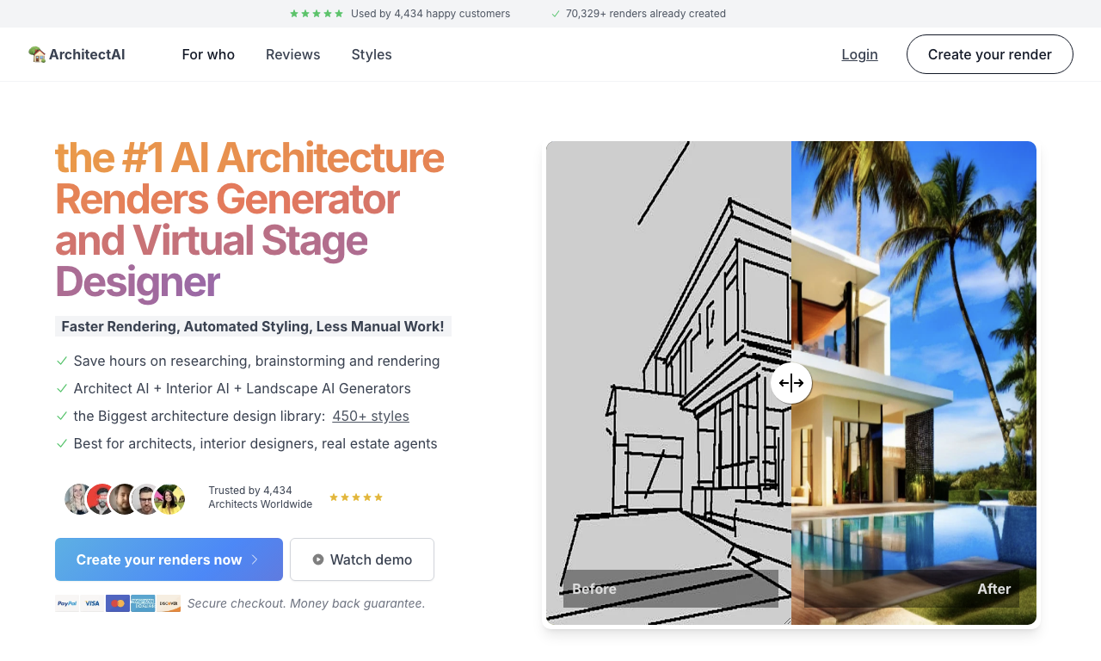Click 'Secure checkout. Money back guarantee.' text

(306, 603)
